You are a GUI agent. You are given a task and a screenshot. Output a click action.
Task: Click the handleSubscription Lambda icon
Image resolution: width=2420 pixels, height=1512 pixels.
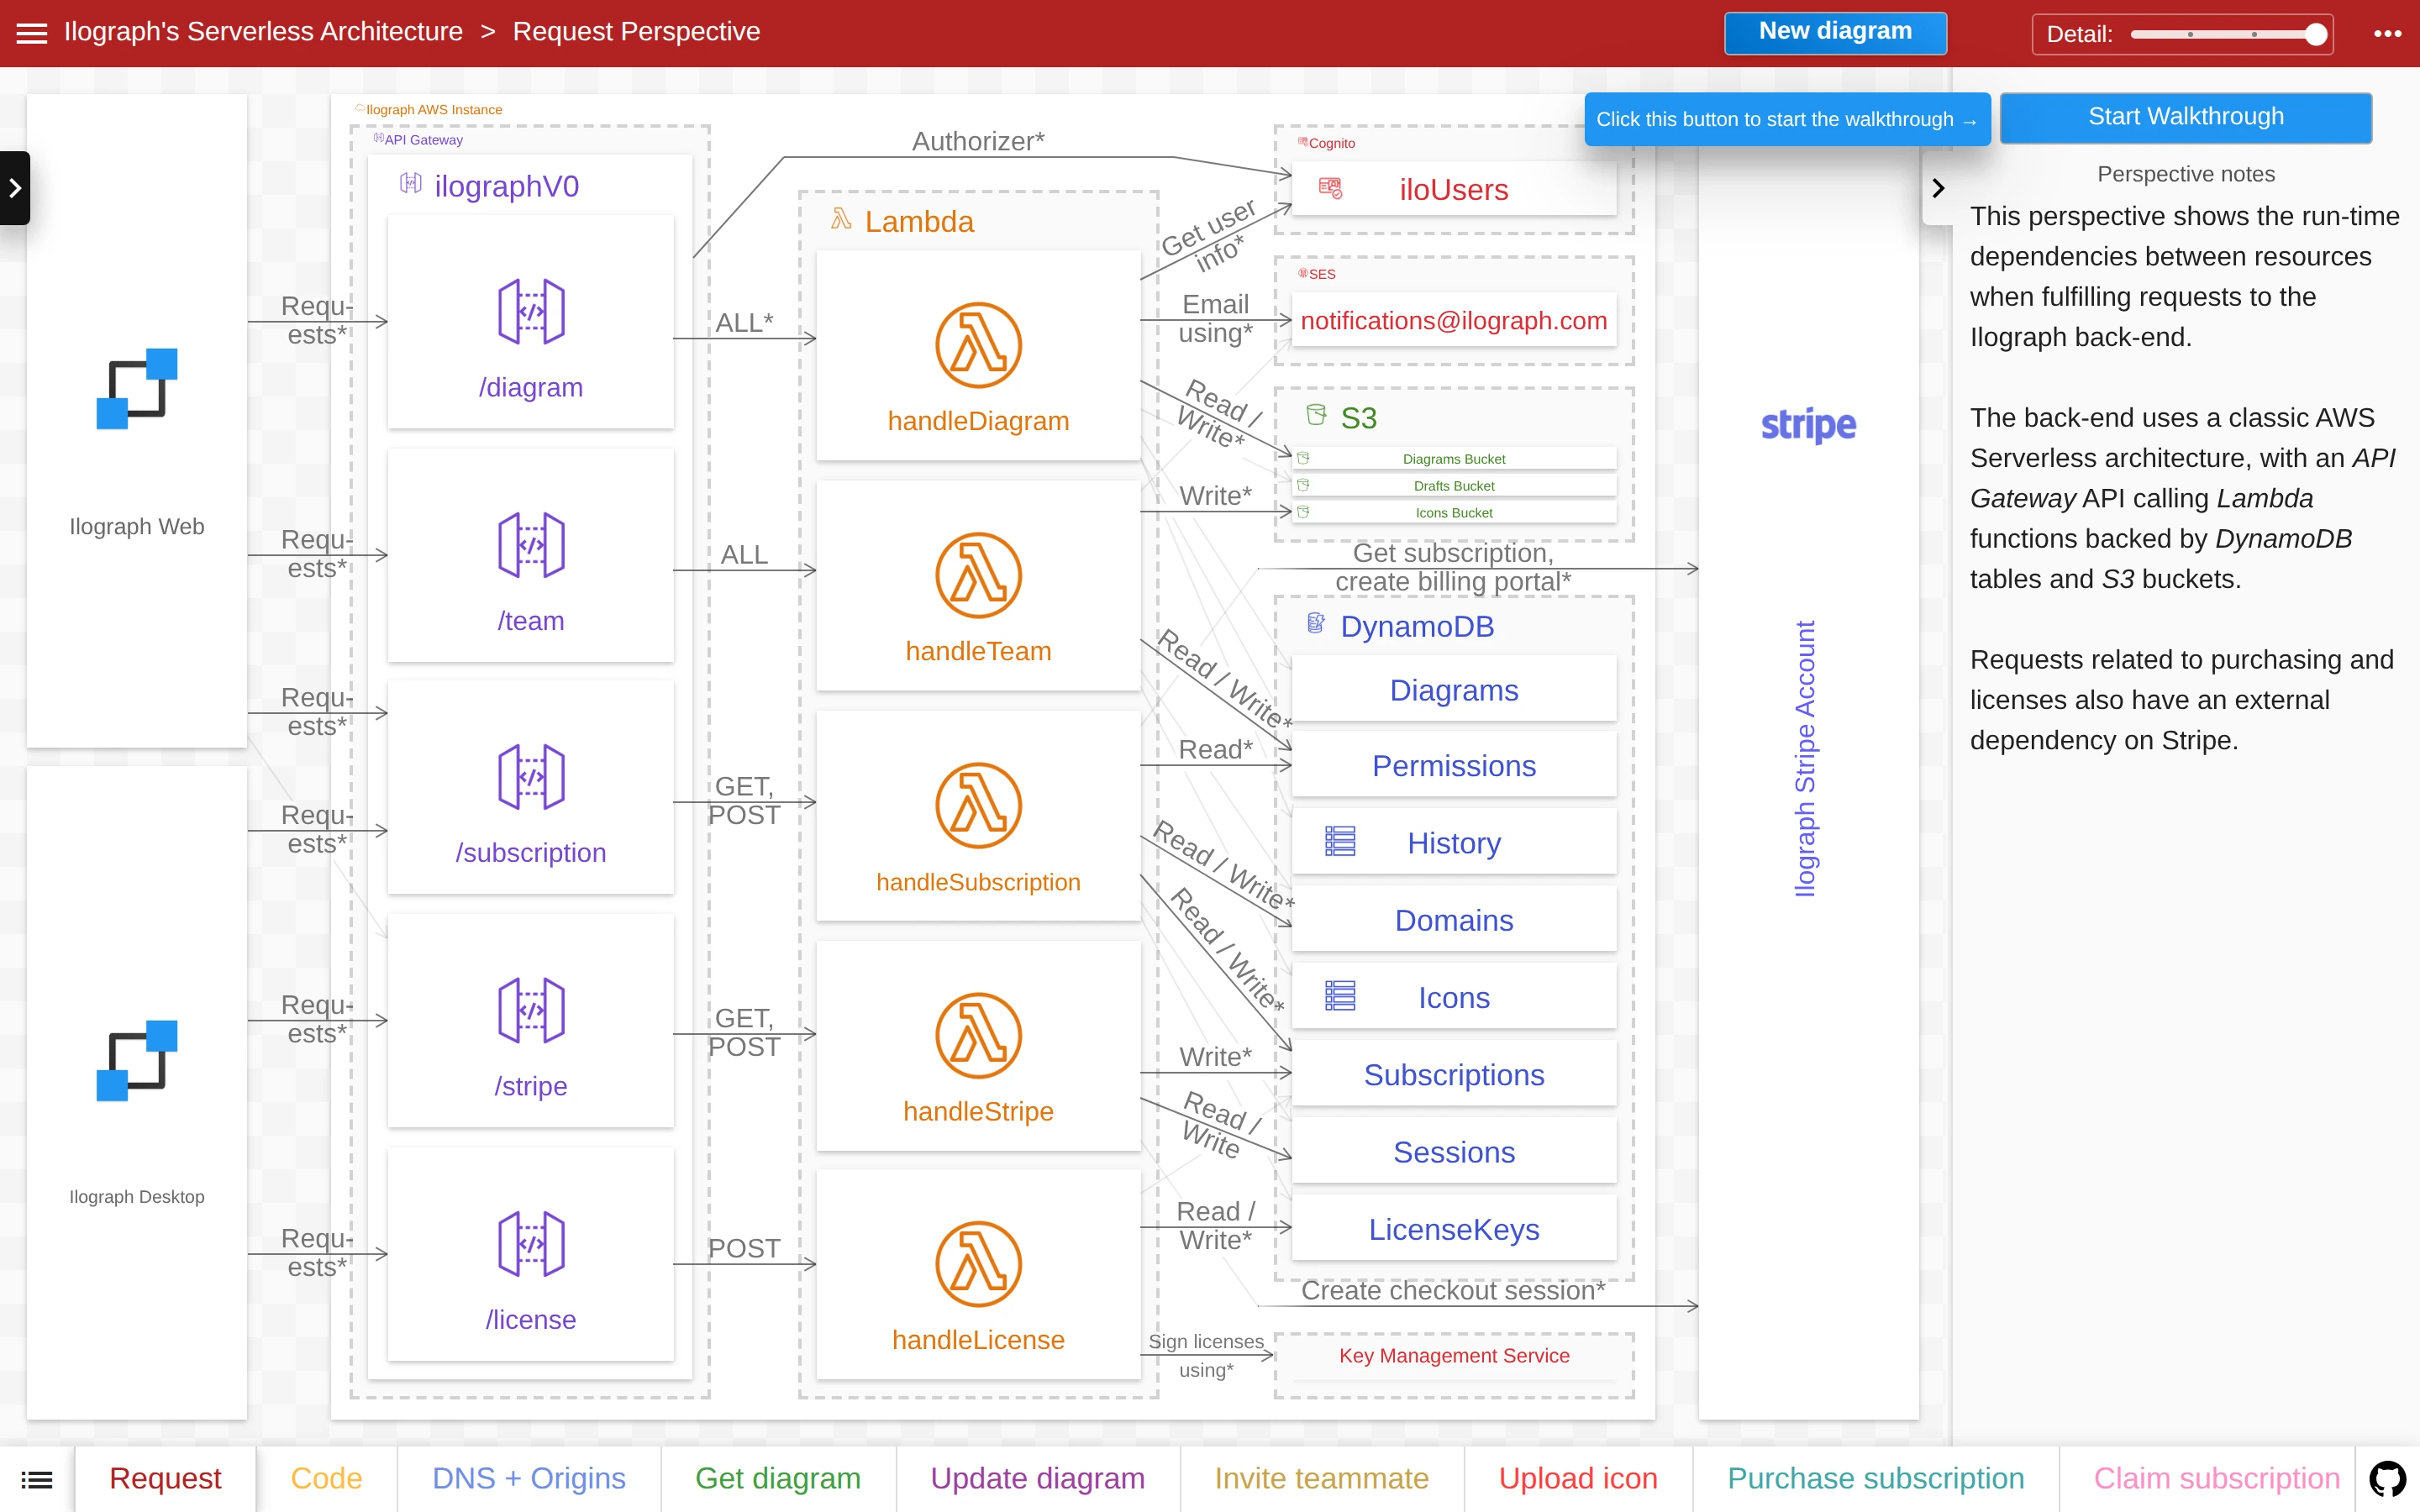point(978,805)
